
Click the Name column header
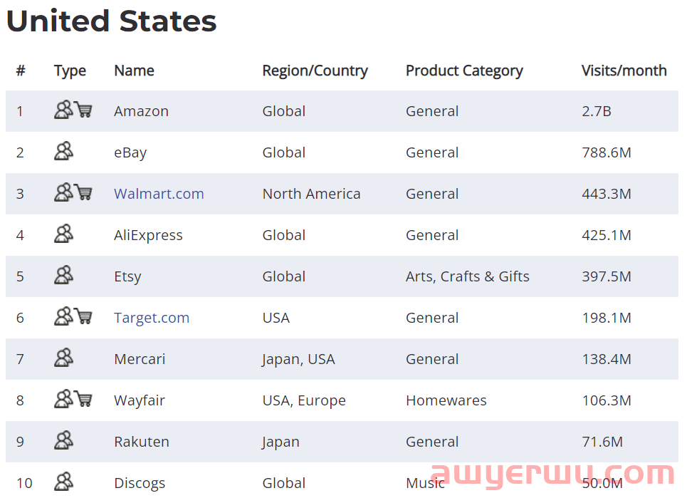click(134, 71)
